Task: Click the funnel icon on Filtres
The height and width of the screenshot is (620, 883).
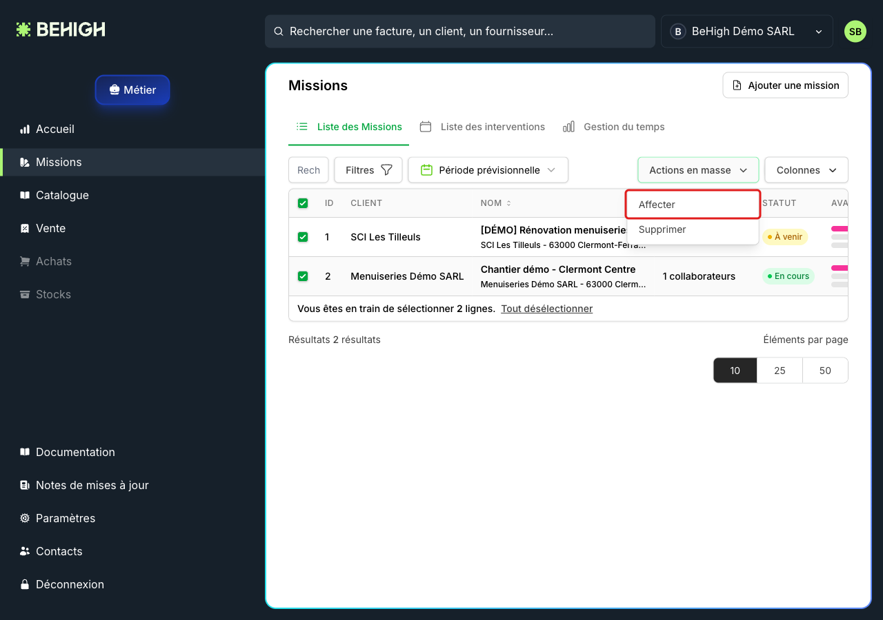Action: point(387,170)
